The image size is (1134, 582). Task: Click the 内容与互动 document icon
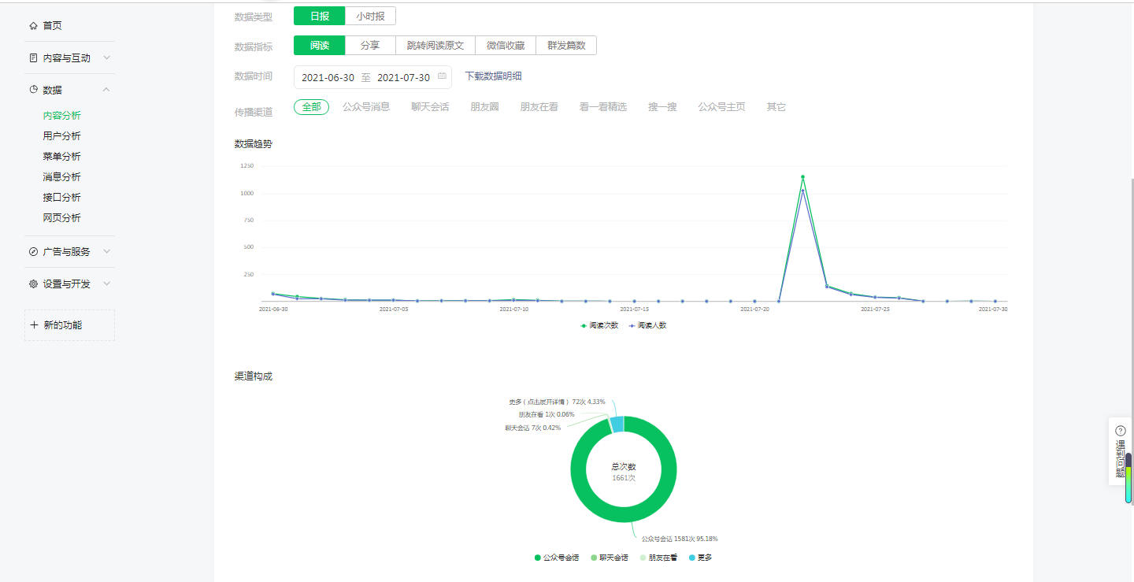point(33,58)
